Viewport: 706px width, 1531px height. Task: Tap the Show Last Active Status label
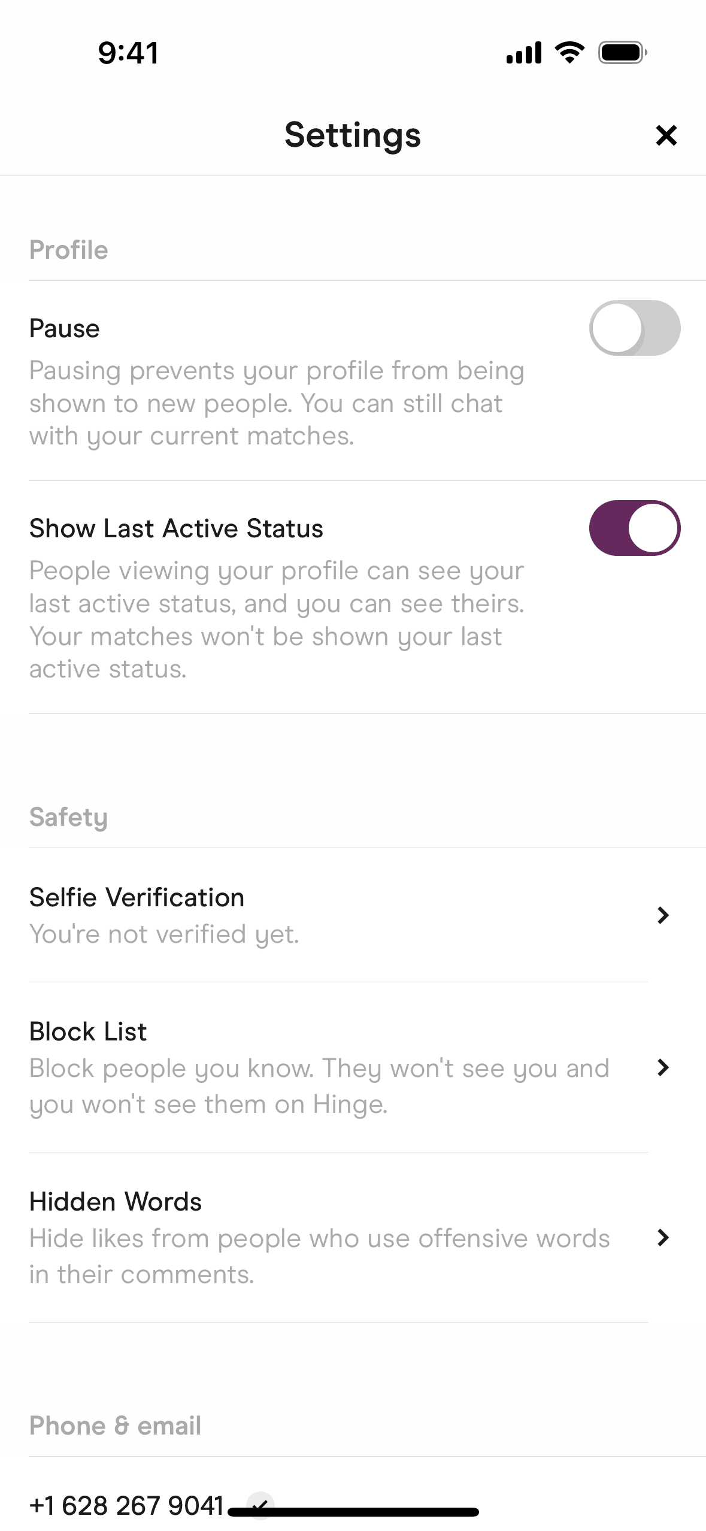pyautogui.click(x=176, y=528)
